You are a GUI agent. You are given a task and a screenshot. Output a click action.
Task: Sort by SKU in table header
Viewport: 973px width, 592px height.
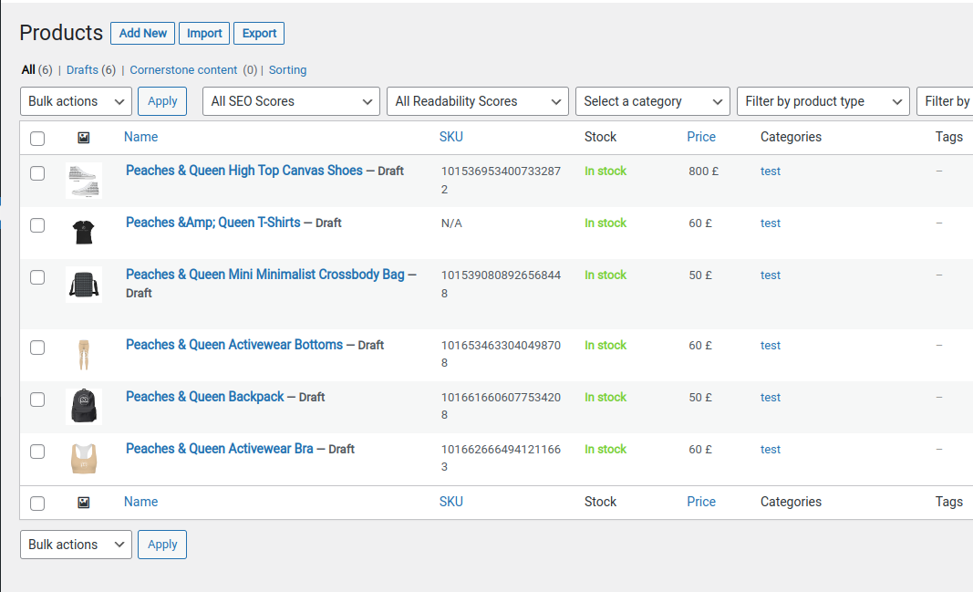pyautogui.click(x=451, y=137)
